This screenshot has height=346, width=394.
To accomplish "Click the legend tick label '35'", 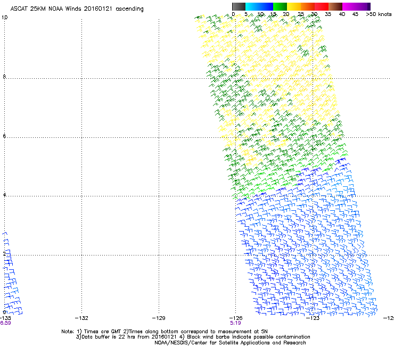I will pyautogui.click(x=328, y=14).
